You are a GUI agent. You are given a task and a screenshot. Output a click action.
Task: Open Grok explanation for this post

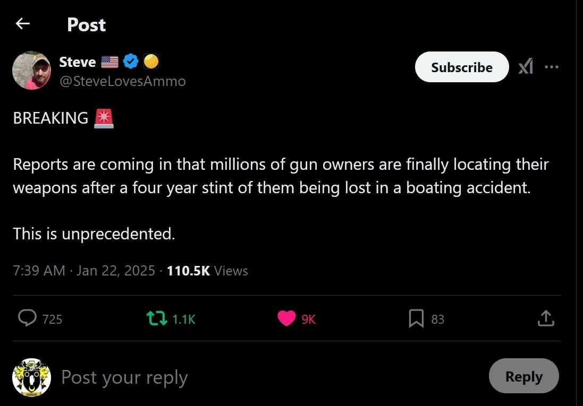coord(526,67)
